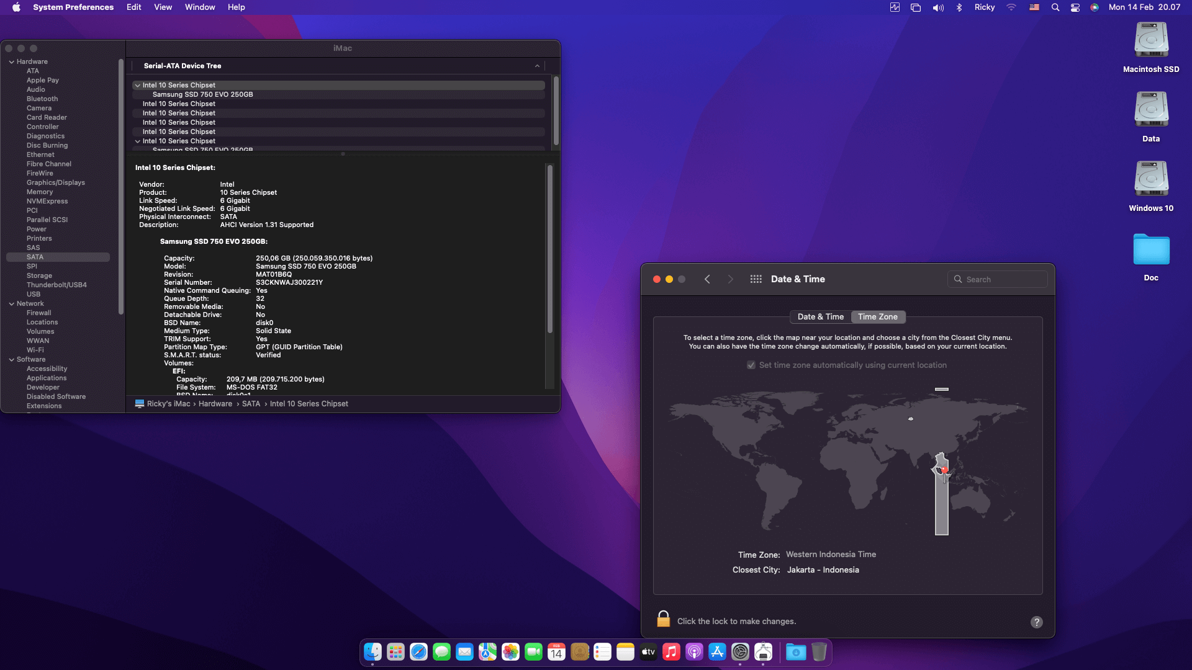Open the Edit menu
Image resolution: width=1192 pixels, height=670 pixels.
pos(133,7)
